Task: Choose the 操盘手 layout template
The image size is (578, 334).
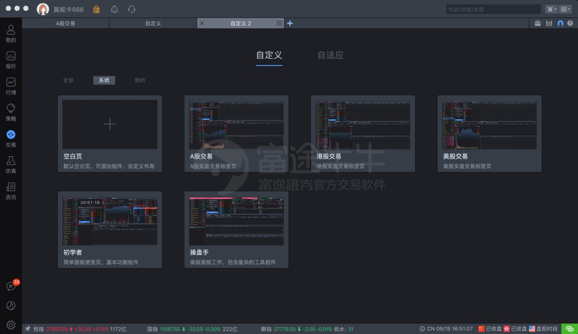Action: pos(236,229)
